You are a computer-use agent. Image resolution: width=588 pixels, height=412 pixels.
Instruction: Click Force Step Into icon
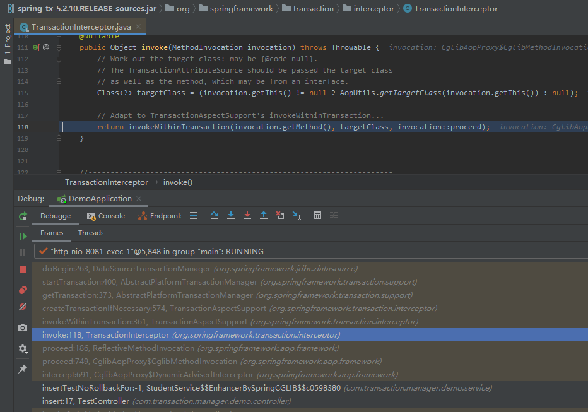247,216
